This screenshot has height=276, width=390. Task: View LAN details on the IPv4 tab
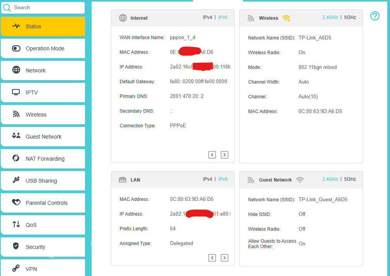(208, 179)
